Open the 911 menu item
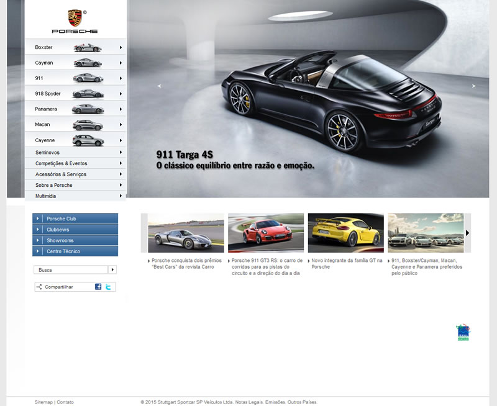Image resolution: width=497 pixels, height=406 pixels. point(75,78)
